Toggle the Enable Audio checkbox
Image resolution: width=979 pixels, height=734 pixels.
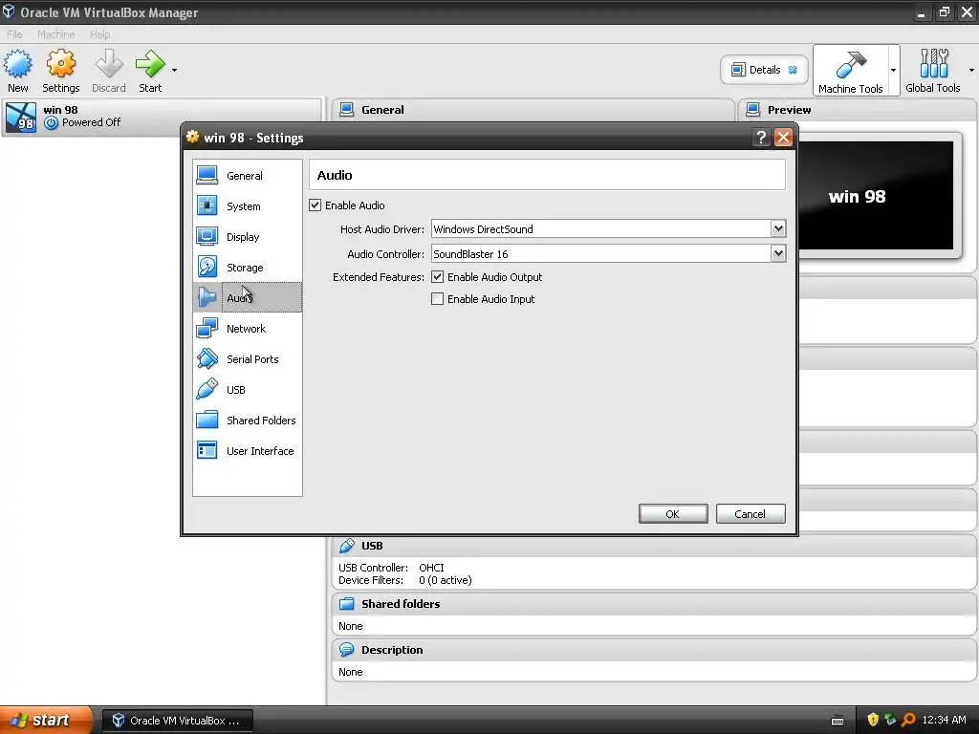315,205
